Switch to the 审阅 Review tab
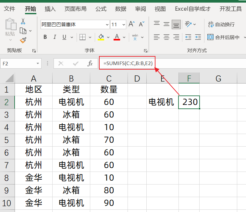The height and width of the screenshot is (212, 246). [141, 9]
